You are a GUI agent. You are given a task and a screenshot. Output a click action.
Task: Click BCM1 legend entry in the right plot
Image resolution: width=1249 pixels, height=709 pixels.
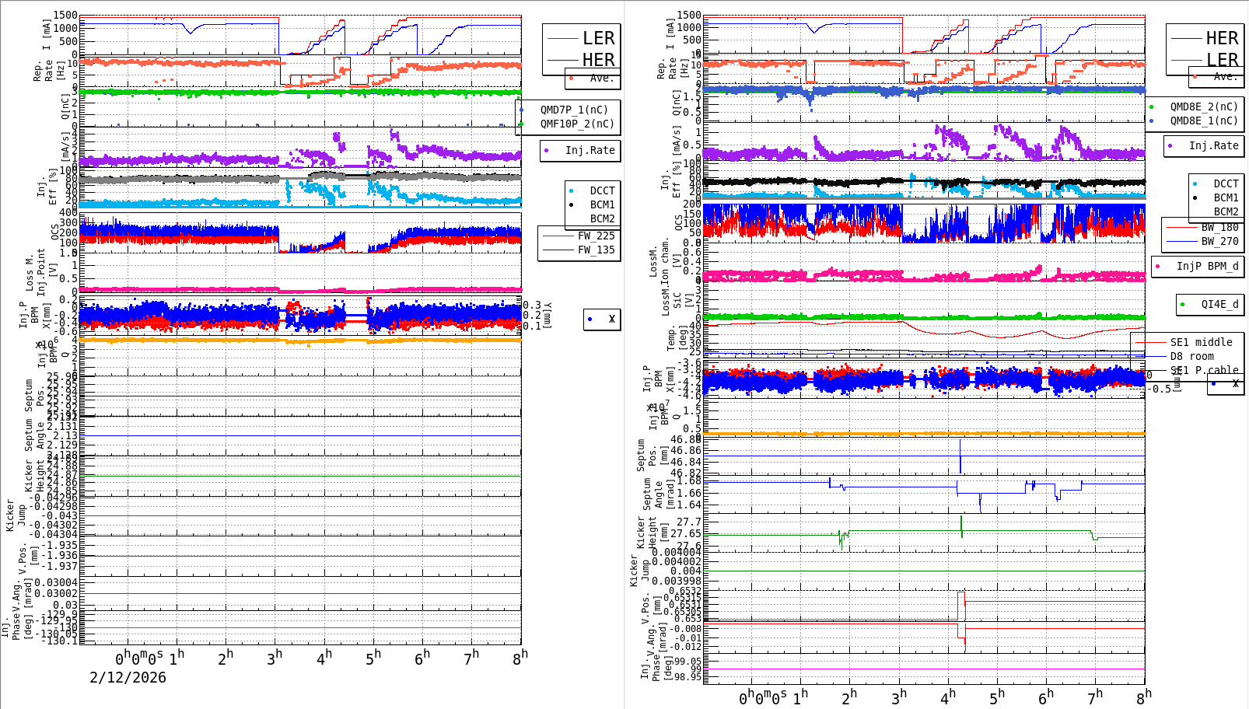coord(1226,197)
